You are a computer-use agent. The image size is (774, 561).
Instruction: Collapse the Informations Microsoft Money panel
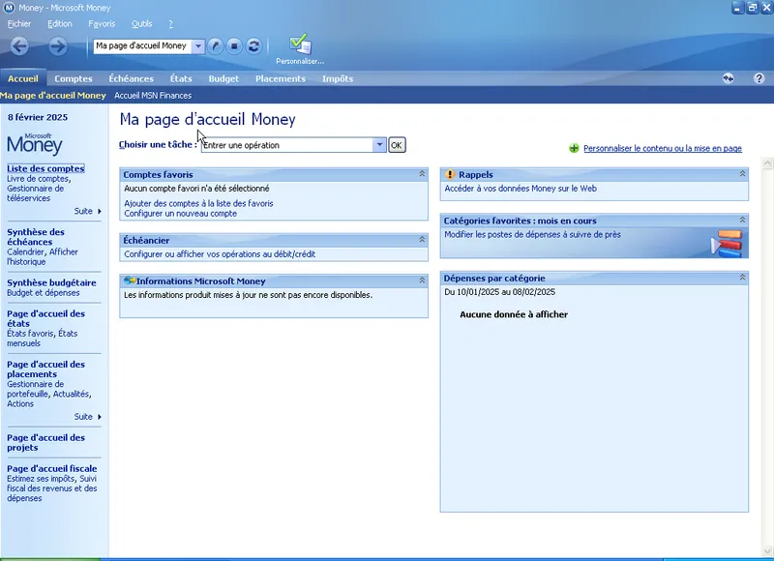(422, 280)
